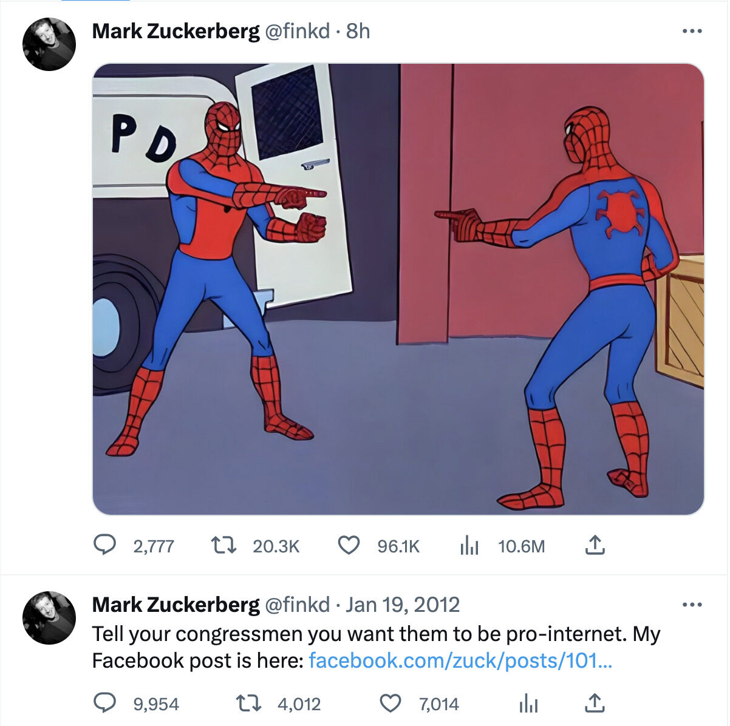730x726 pixels.
Task: Open the 8h timestamp of the top tweet
Action: pyautogui.click(x=358, y=31)
